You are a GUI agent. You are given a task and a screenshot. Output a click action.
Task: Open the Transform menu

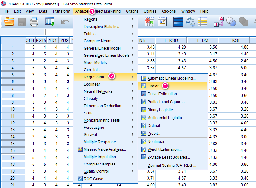pos(61,11)
